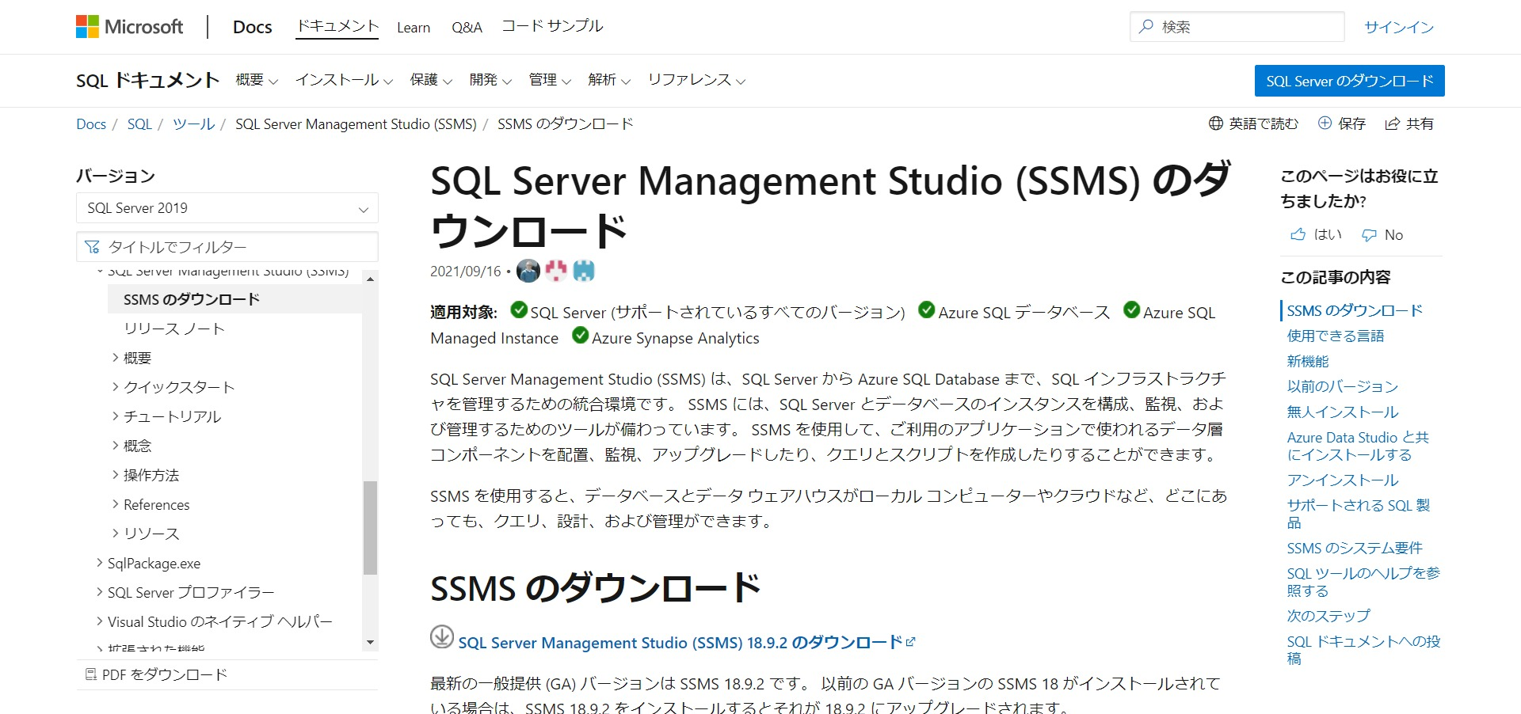Jump to SSMS のシステム要件 section
1521x714 pixels.
coord(1355,548)
